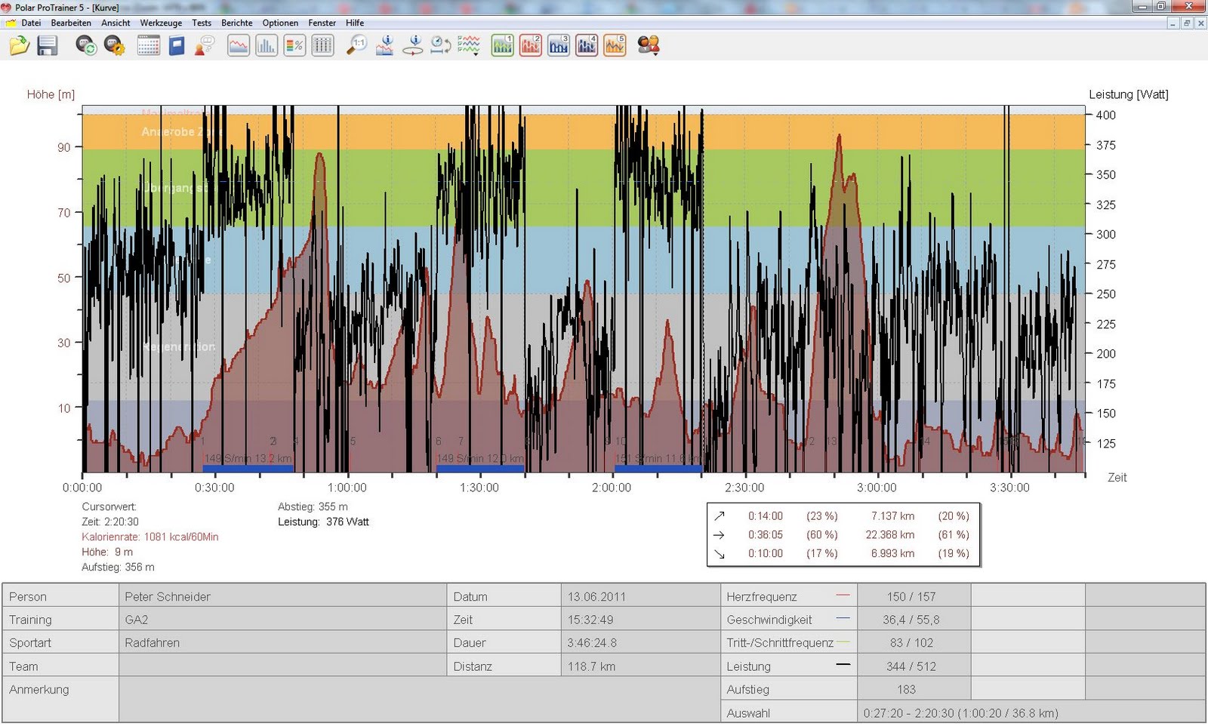This screenshot has height=726, width=1208.
Task: Switch to the bar chart view icon
Action: [x=267, y=46]
